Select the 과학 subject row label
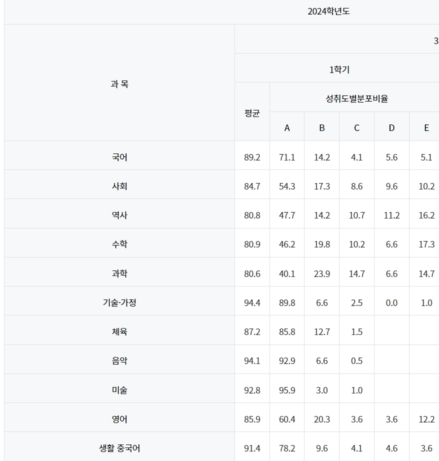The image size is (439, 461). (119, 273)
